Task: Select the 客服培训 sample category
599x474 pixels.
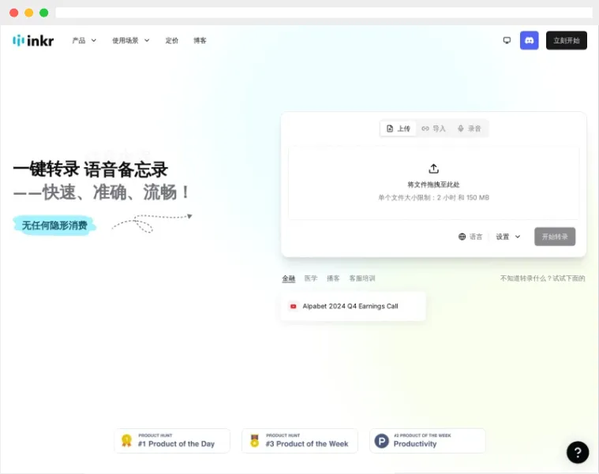Action: (362, 278)
